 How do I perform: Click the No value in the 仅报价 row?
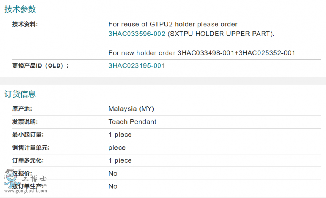point(113,173)
